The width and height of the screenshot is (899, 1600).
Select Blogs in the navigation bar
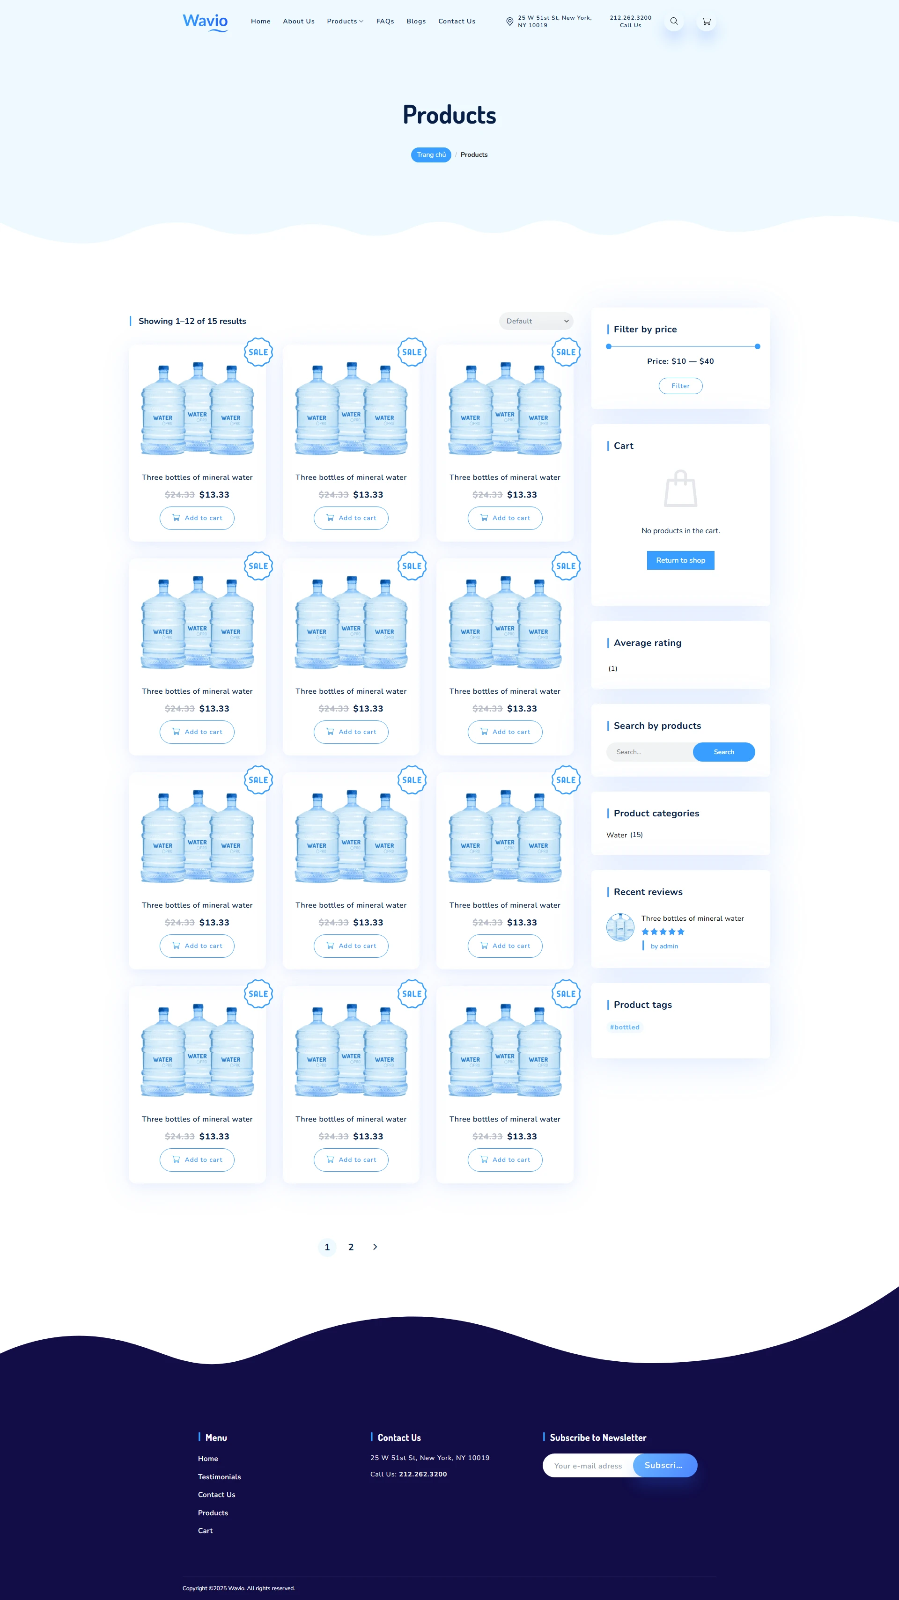point(416,21)
